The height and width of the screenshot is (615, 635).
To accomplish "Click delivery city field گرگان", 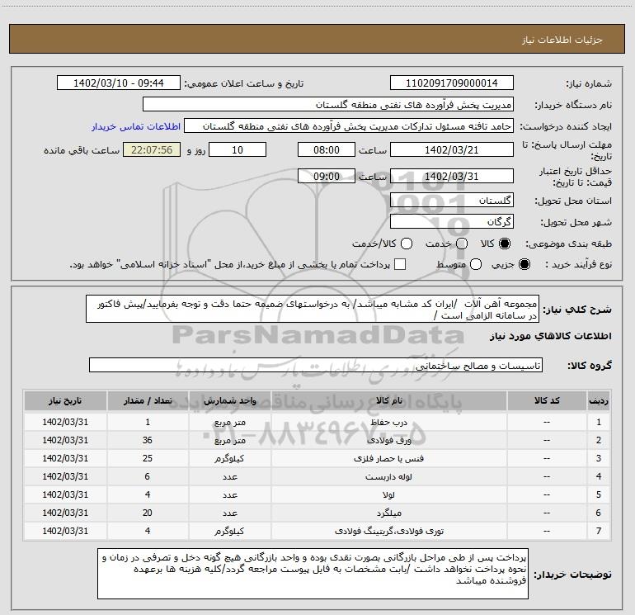I will (x=452, y=222).
